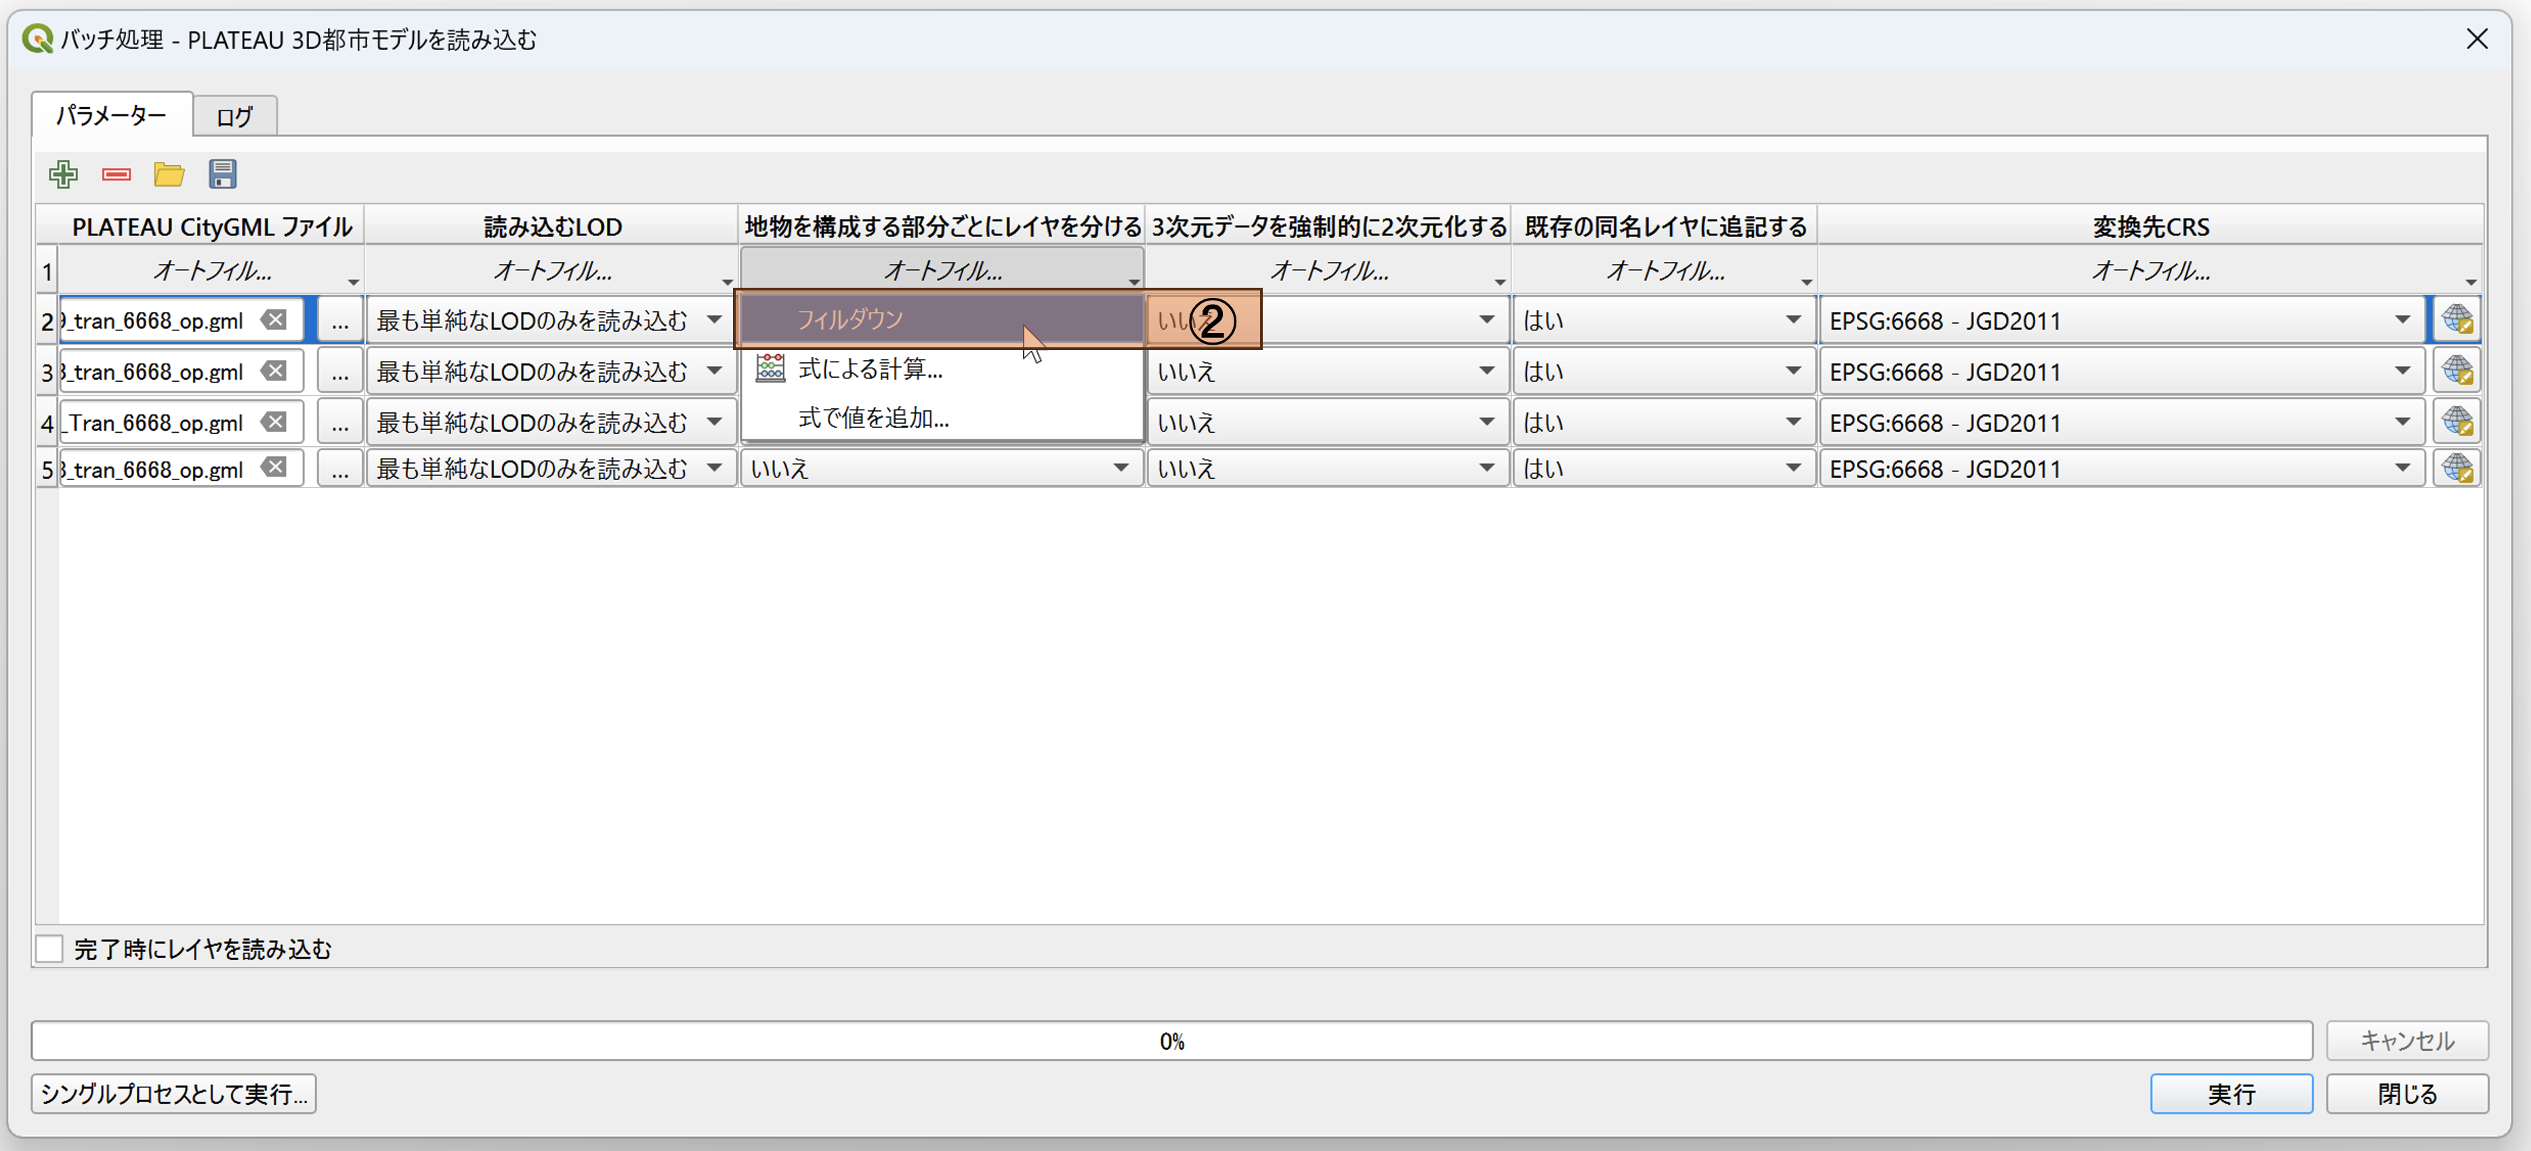
Task: Click the 0% progress bar
Action: pos(1171,1041)
